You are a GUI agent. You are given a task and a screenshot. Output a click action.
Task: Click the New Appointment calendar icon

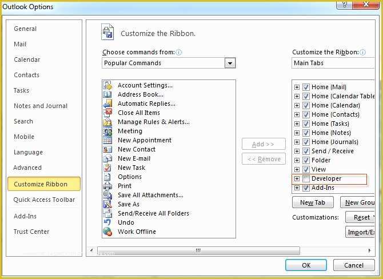tap(107, 140)
